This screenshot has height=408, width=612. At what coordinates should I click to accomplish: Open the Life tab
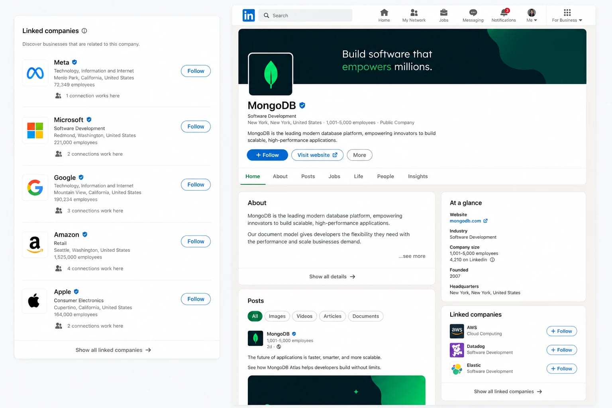pos(359,177)
